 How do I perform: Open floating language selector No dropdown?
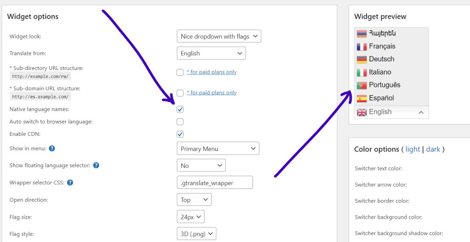tap(201, 165)
